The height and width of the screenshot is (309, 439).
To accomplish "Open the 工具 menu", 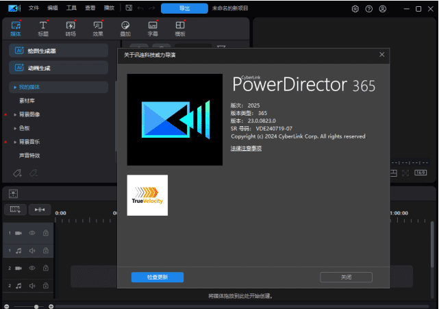I will (x=71, y=8).
